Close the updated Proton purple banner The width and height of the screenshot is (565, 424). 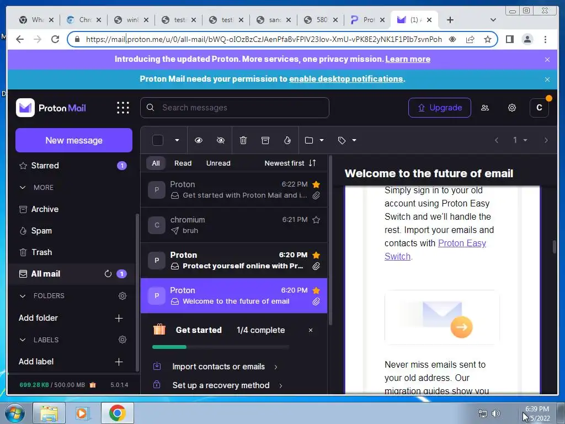(x=547, y=60)
